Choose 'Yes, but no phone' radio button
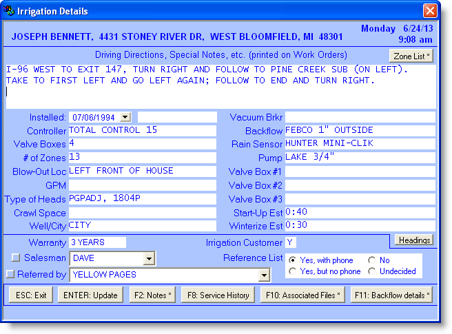Image resolution: width=452 pixels, height=334 pixels. click(293, 271)
